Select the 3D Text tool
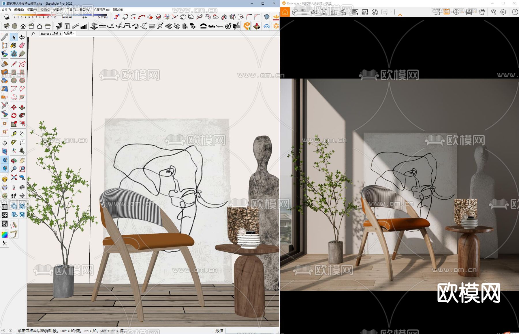 [22, 150]
